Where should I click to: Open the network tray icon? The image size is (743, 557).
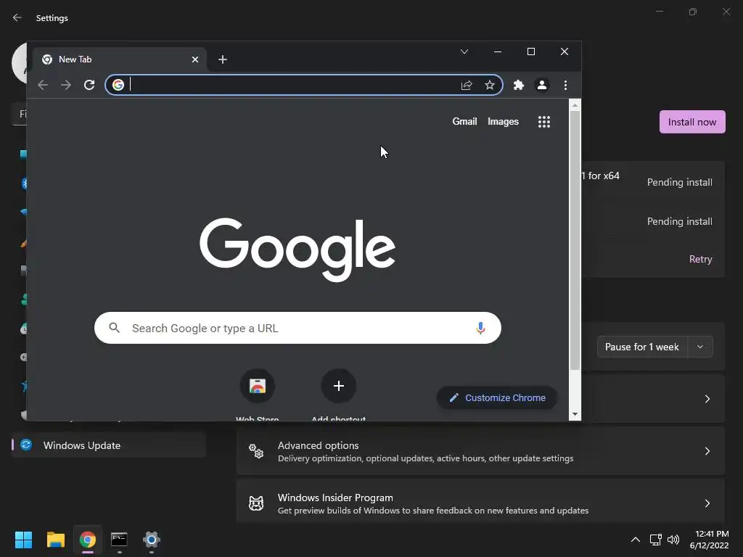(x=655, y=540)
